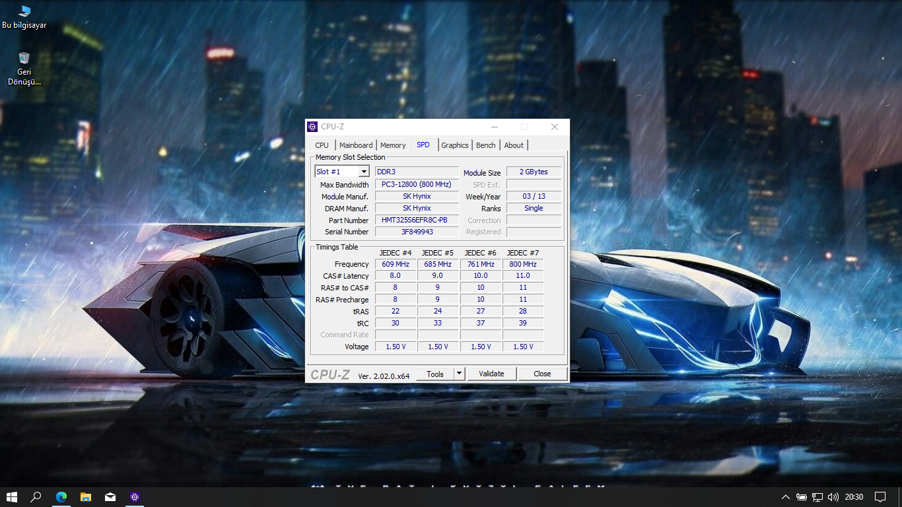Screen dimensions: 902x507
Task: Click the JEDEC #4 column header
Action: click(396, 253)
